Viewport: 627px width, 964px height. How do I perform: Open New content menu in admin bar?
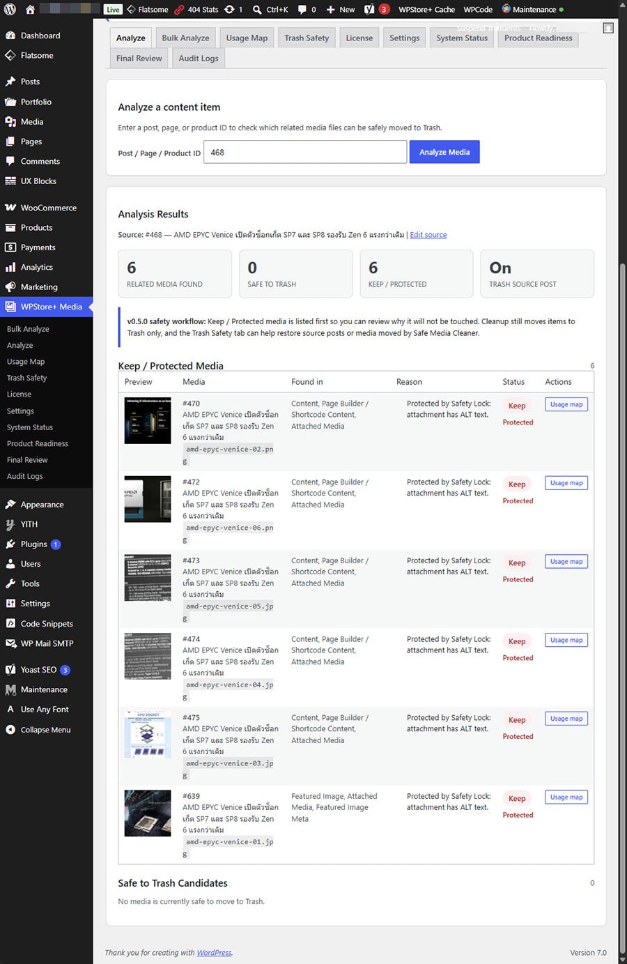[x=341, y=10]
